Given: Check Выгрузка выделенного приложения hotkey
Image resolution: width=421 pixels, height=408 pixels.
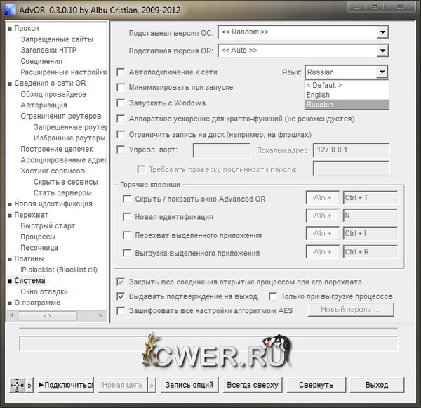Looking at the screenshot, I should tap(127, 253).
